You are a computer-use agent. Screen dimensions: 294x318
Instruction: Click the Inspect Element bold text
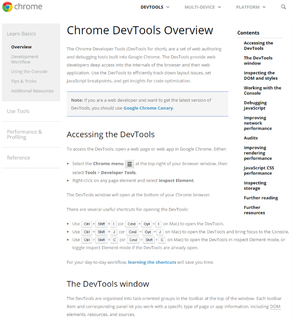[x=176, y=181]
